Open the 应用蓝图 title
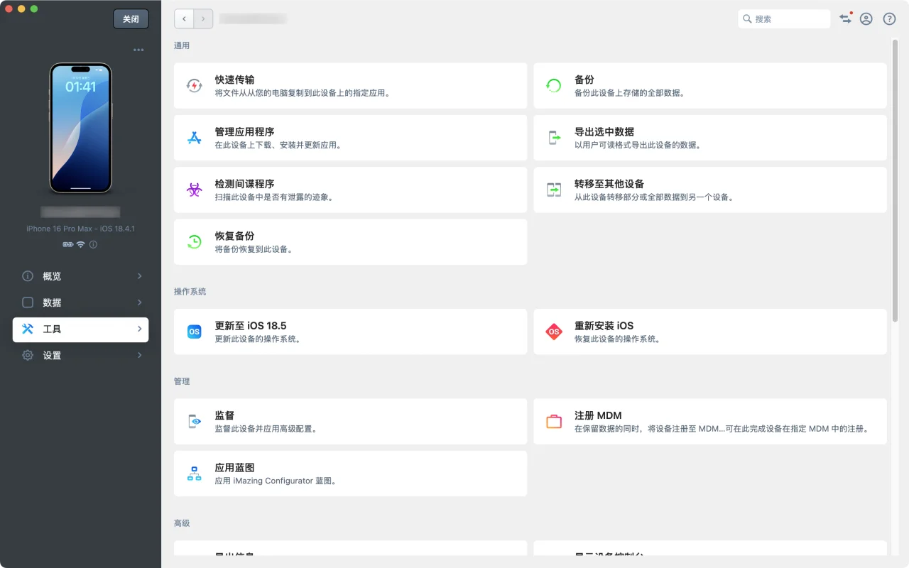This screenshot has height=568, width=909. pos(234,468)
